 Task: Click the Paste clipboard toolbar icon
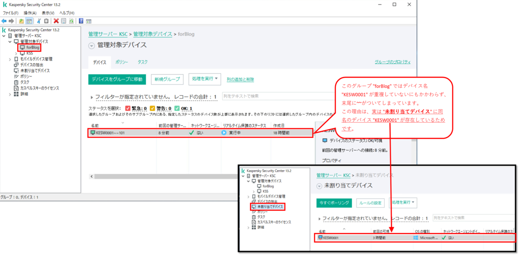pos(46,21)
